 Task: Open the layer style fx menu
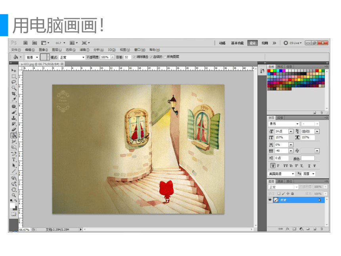pos(287,229)
